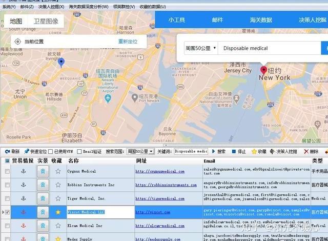Viewport: 328px width, 241px height.
Task: Open the 收藏的数据(U) menu
Action: (x=153, y=7)
